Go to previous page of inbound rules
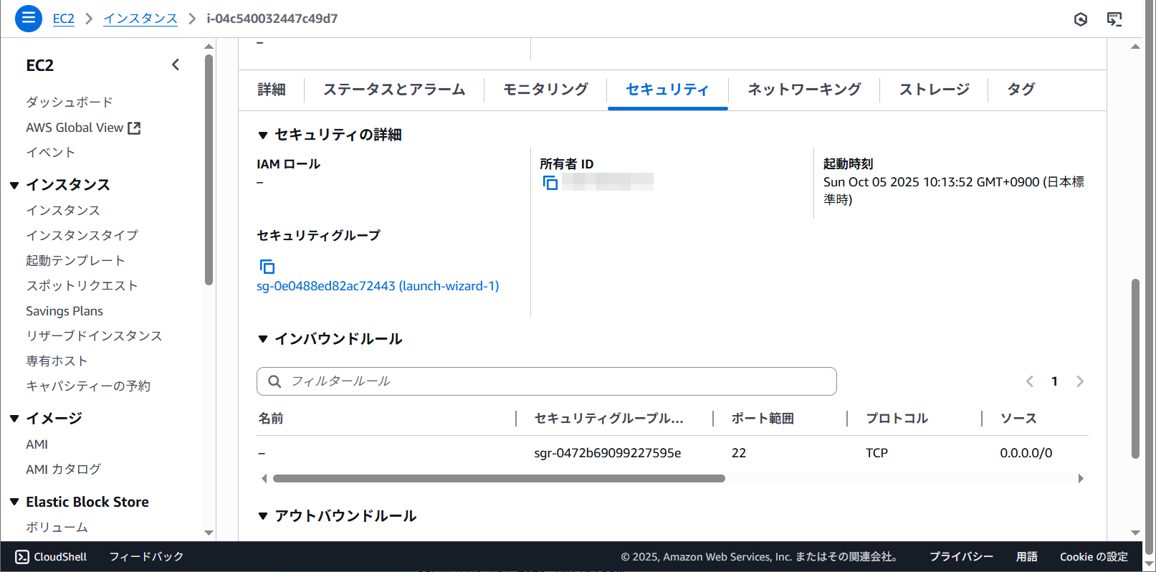 1030,381
